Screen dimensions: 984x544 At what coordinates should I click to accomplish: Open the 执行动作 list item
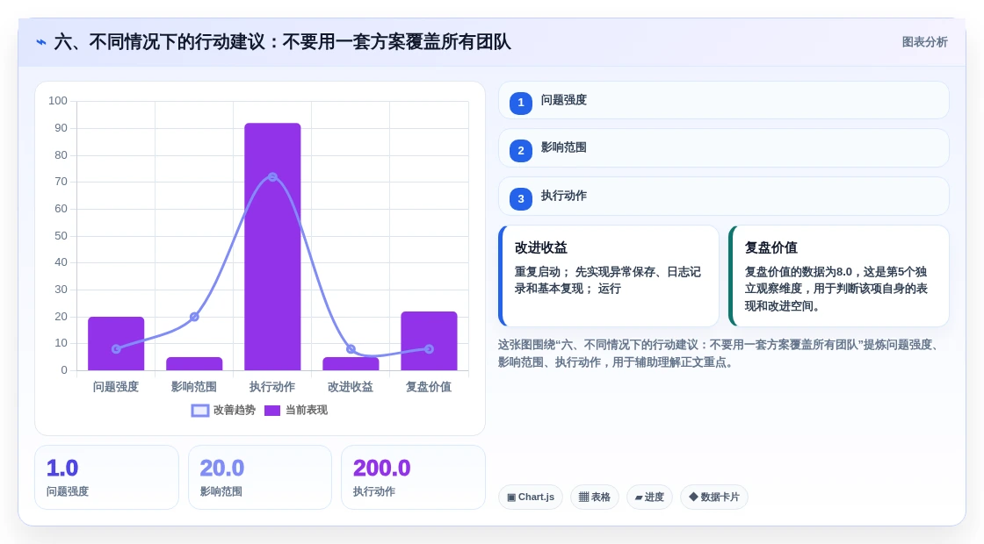coord(724,197)
